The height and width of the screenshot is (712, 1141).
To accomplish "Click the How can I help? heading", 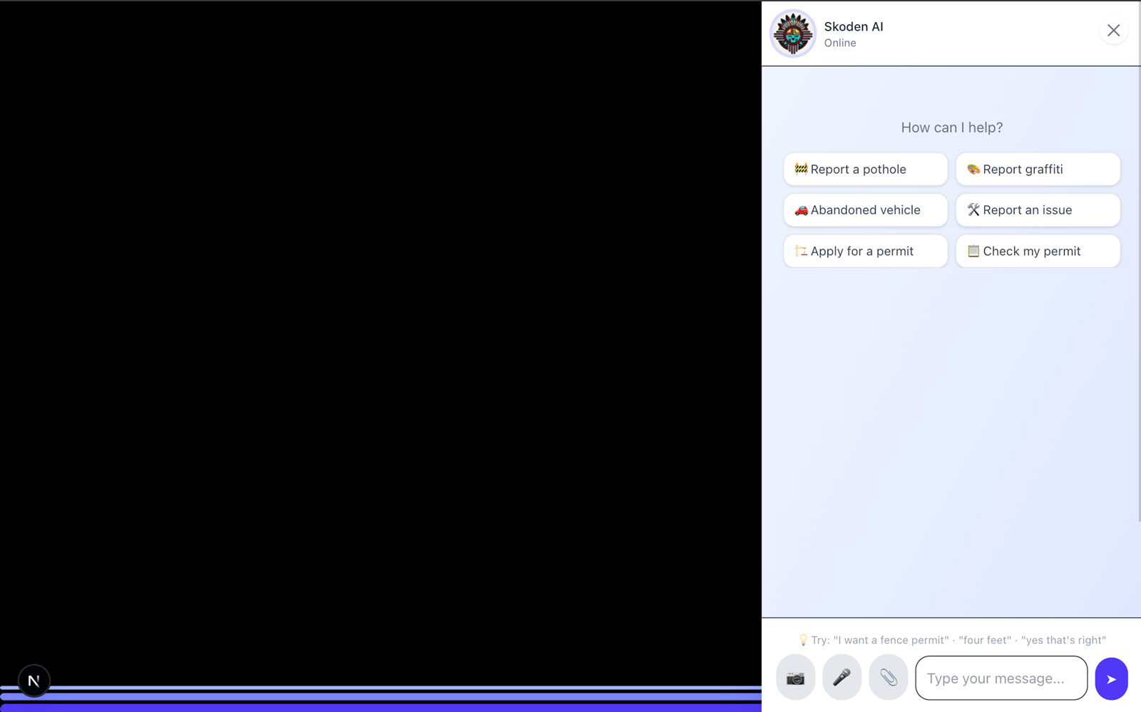I will [952, 128].
